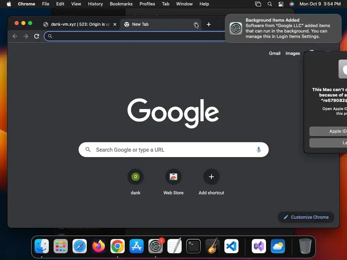Open the Help menu
This screenshot has width=347, height=260.
pos(204,4)
